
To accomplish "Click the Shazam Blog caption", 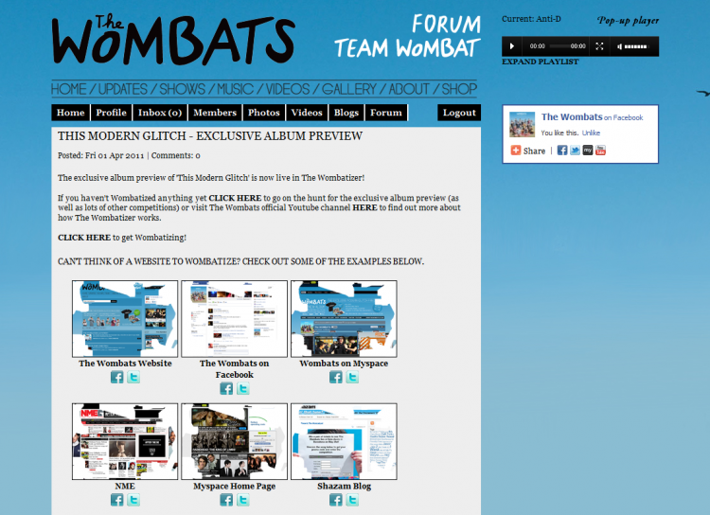I will point(345,486).
